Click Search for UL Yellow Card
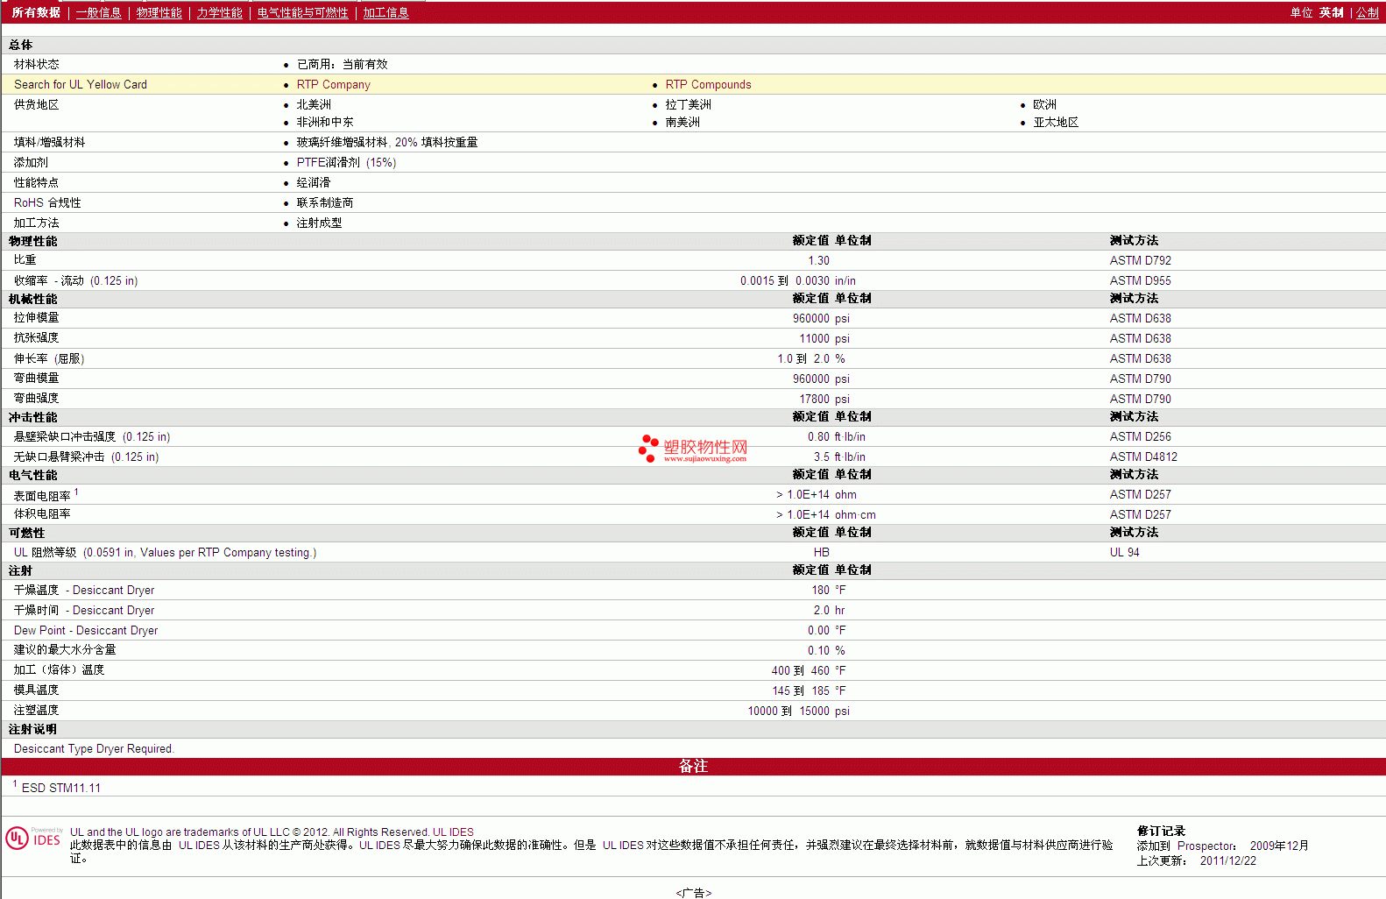This screenshot has height=899, width=1386. coord(81,85)
